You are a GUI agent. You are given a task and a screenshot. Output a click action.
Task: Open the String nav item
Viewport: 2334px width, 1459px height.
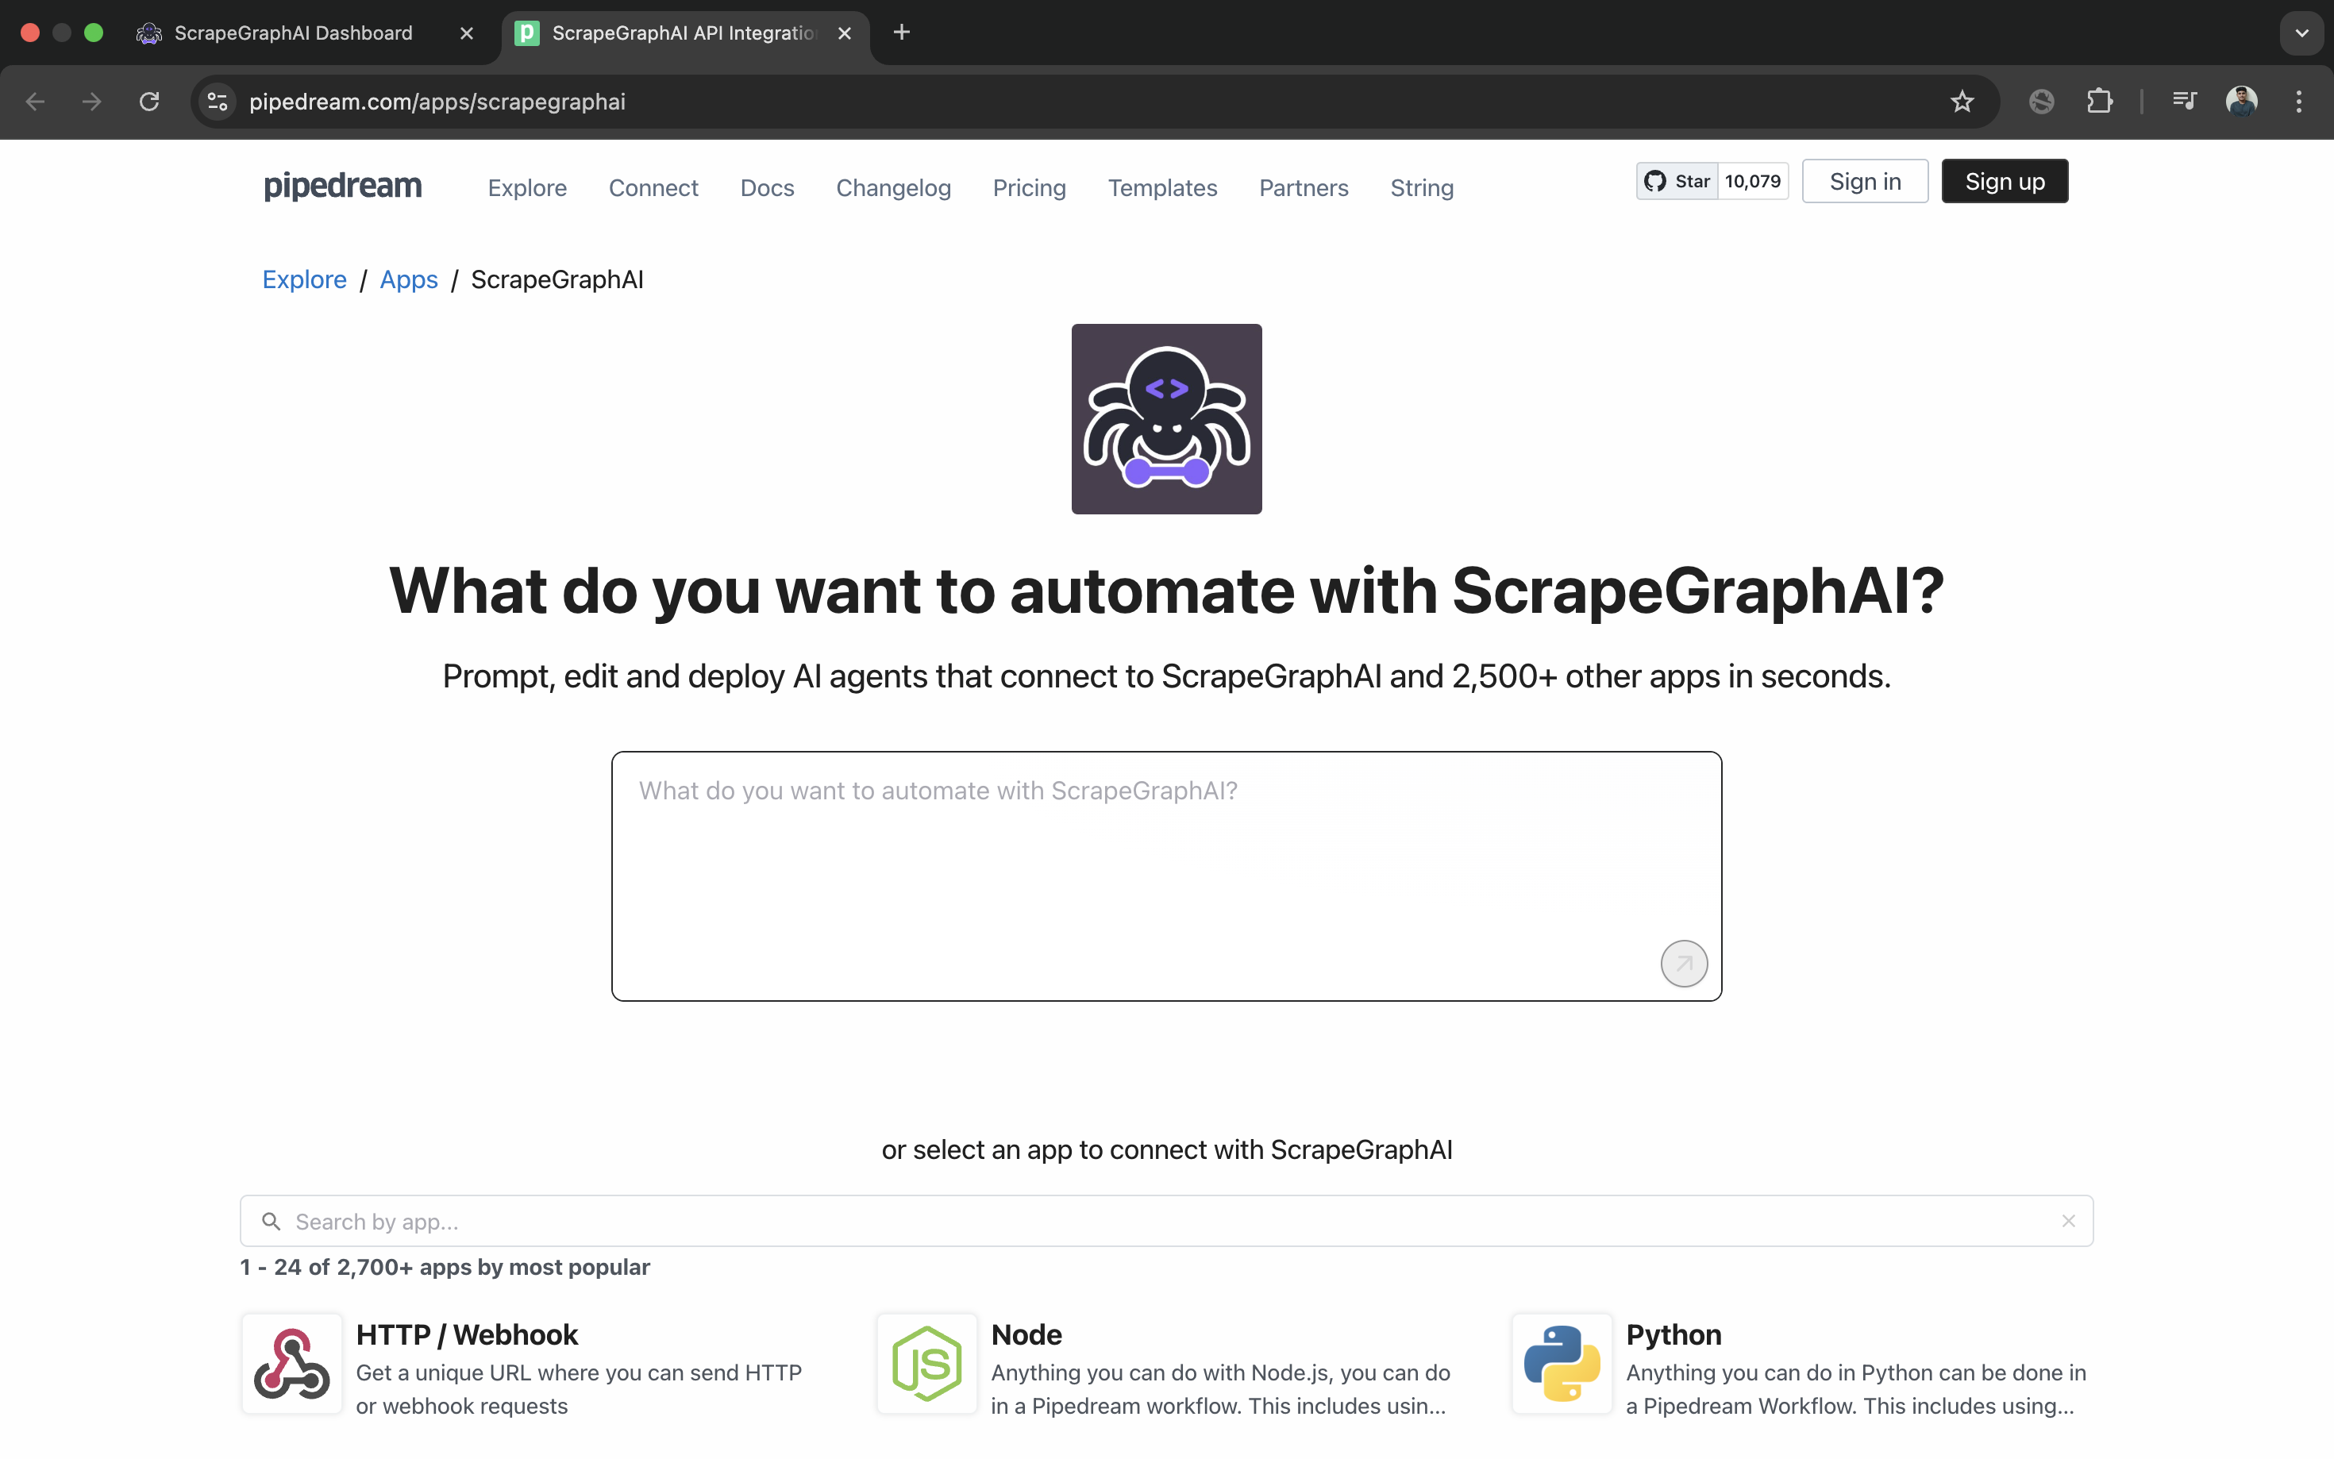(x=1422, y=187)
